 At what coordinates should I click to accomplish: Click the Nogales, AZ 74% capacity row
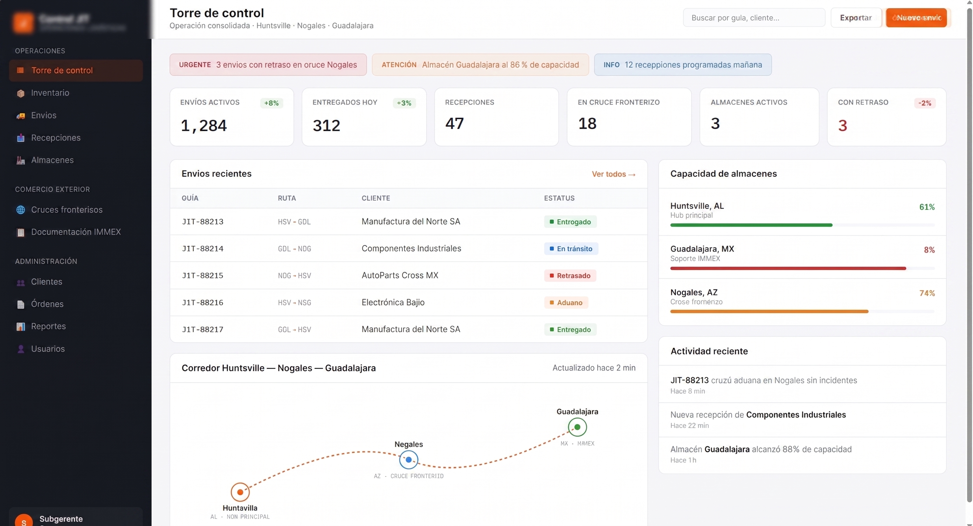(802, 302)
